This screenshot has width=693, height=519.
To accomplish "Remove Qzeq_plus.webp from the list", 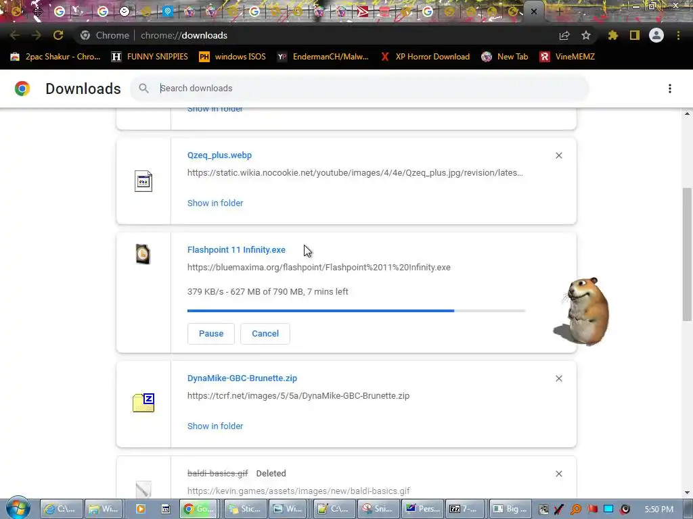I will tap(558, 155).
